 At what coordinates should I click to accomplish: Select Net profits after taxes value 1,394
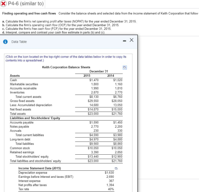click(x=110, y=185)
